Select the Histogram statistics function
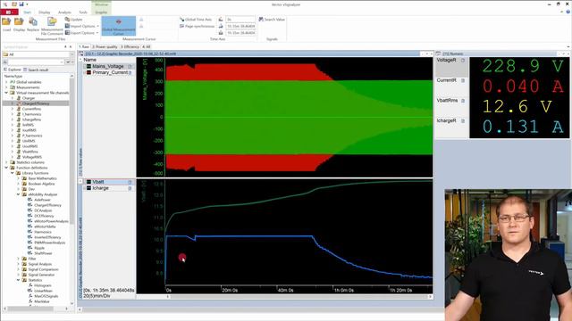The width and height of the screenshot is (572, 321). coord(43,285)
